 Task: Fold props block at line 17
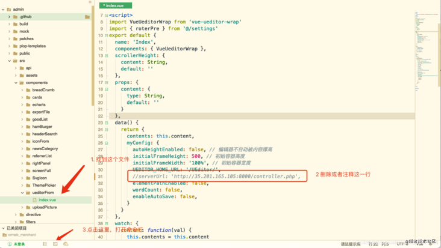click(106, 82)
